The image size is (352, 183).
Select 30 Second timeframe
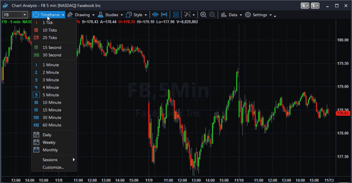(x=54, y=55)
